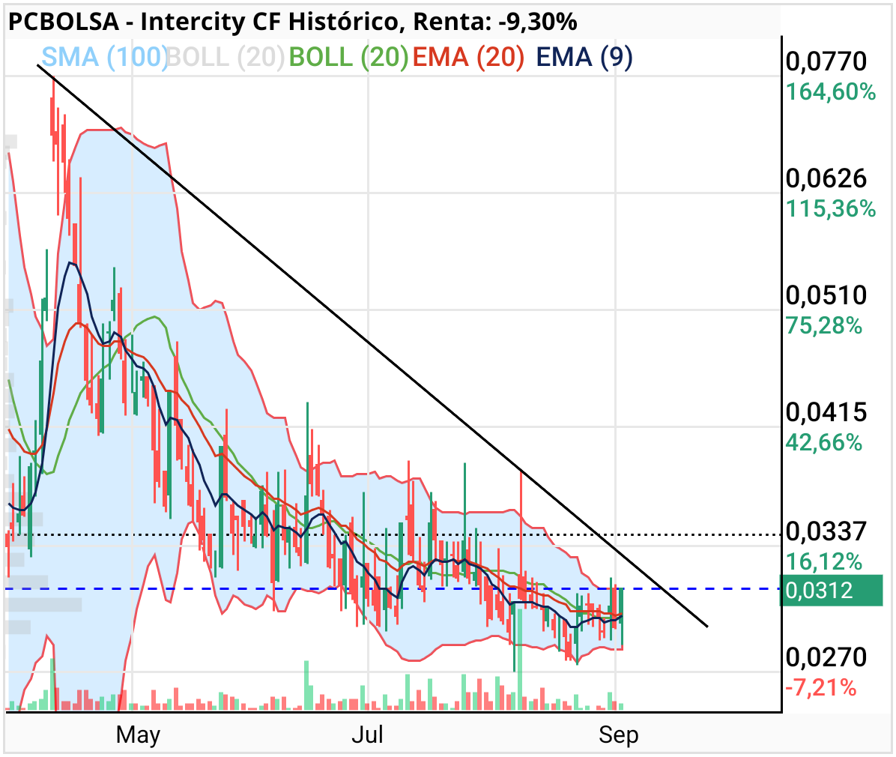Select the 42,66% percentage label
Screen dimensions: 896x757
point(824,442)
